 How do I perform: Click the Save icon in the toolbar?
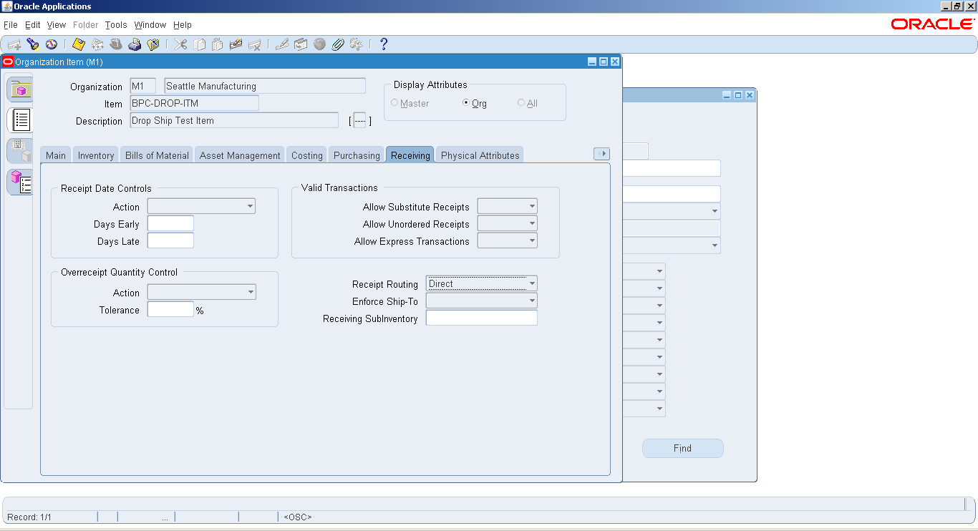tap(78, 44)
